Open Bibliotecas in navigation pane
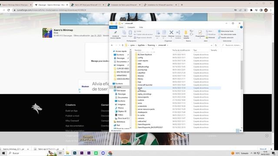Screen dimensions: 278x156 pyautogui.click(x=119, y=122)
